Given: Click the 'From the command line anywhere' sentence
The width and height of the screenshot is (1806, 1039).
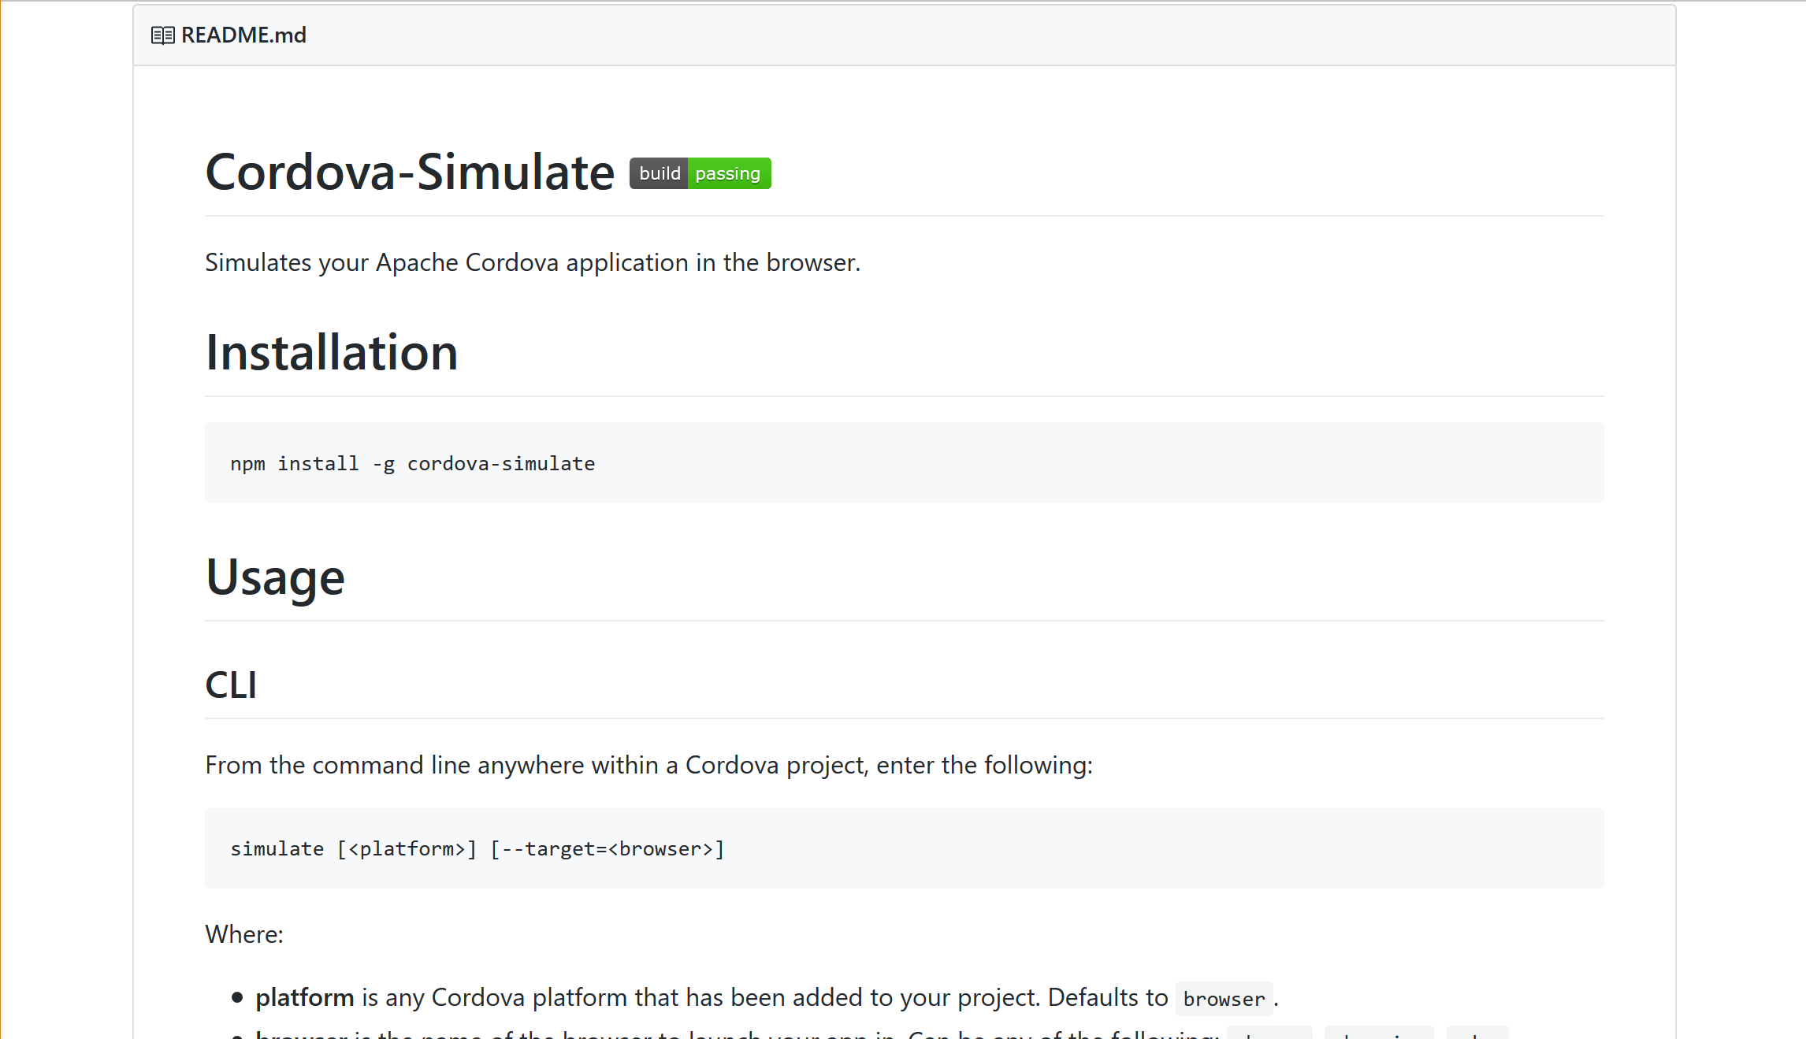Looking at the screenshot, I should (648, 765).
